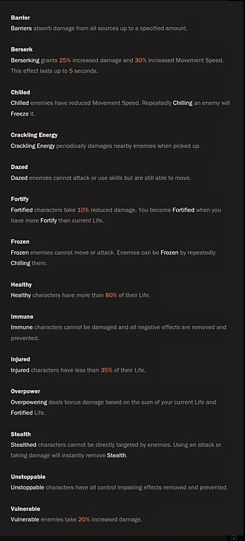Select the Vulnerable heading
245x541 pixels.
tap(26, 509)
